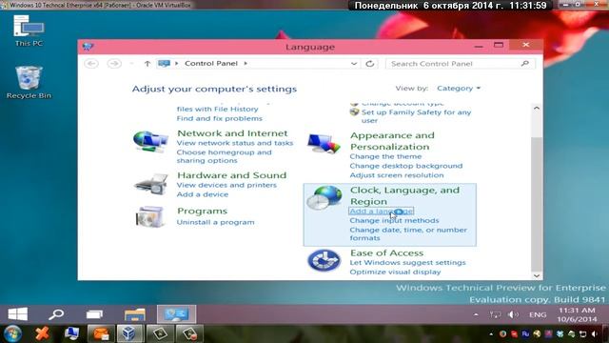Expand the chevron before Control Panel breadcrumb
The height and width of the screenshot is (343, 609).
point(176,63)
